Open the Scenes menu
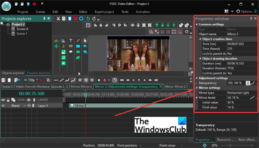259x148 pixels. point(40,12)
